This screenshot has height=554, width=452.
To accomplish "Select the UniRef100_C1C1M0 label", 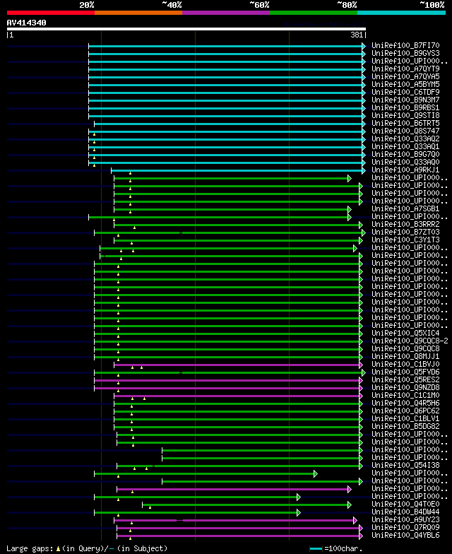I will pos(405,396).
